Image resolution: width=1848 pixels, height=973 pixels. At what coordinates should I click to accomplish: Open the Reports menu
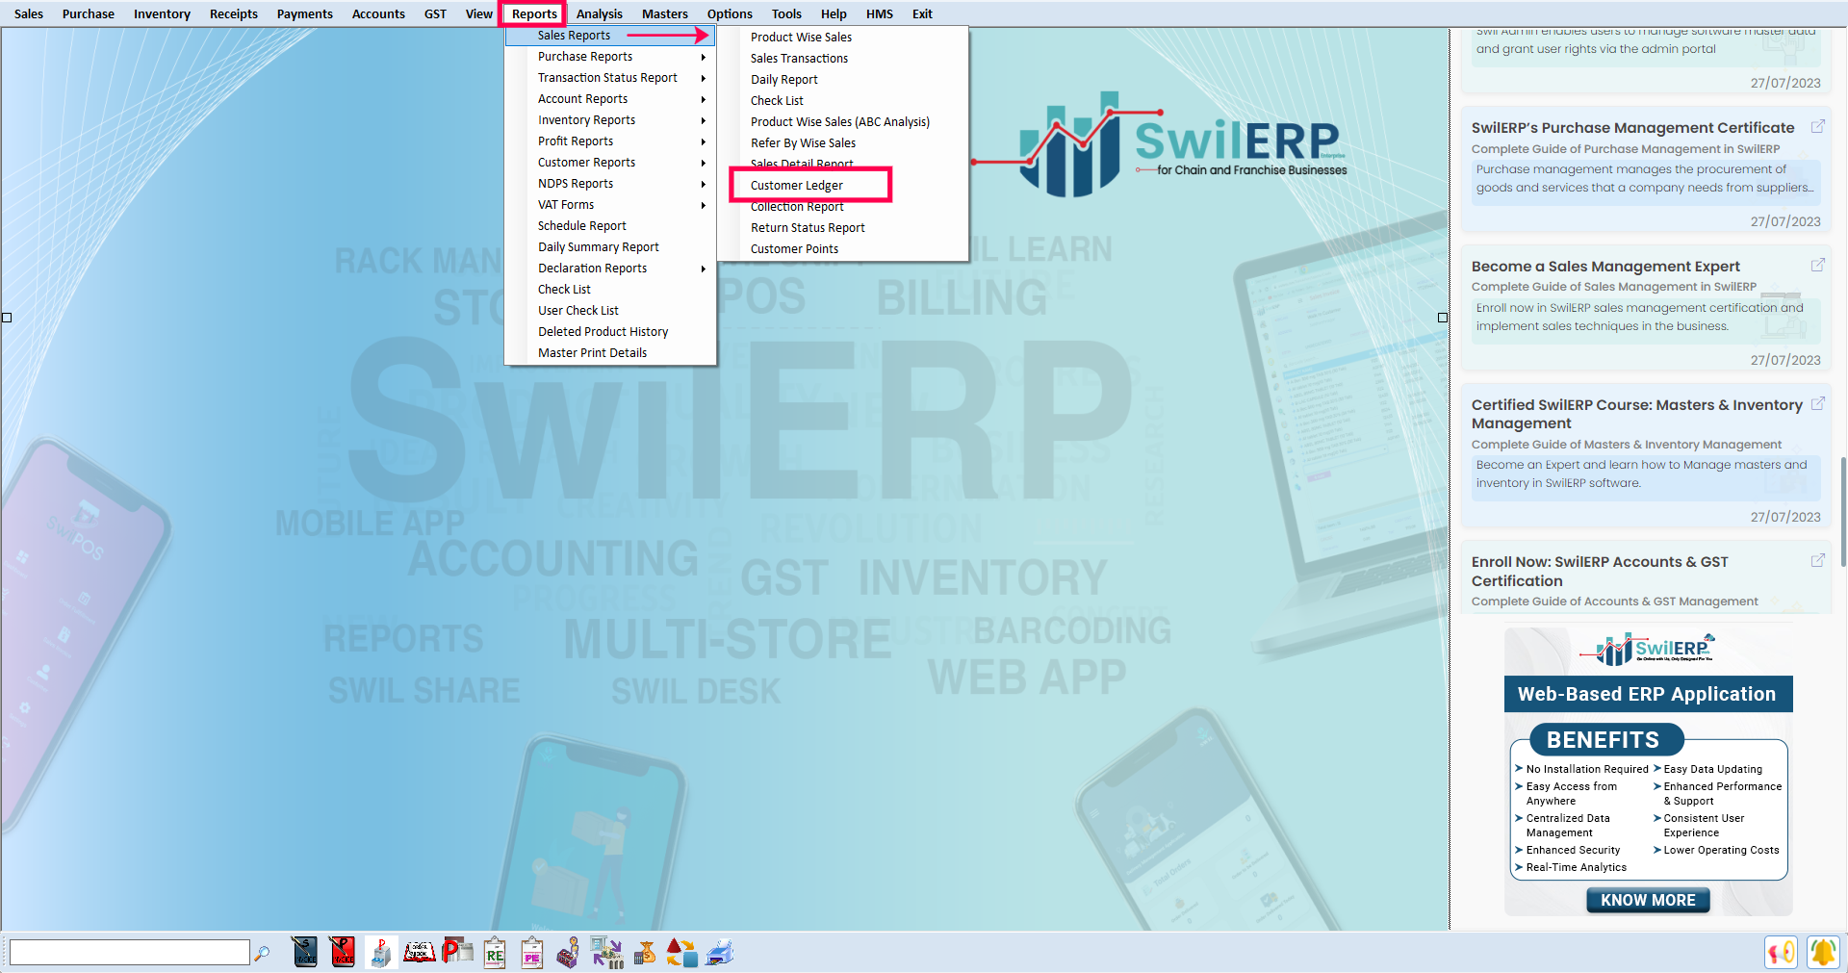click(x=534, y=13)
